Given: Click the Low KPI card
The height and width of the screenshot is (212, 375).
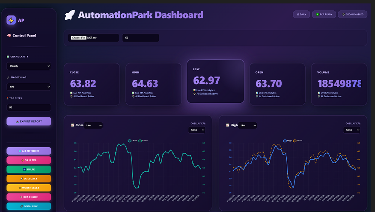Looking at the screenshot, I should pyautogui.click(x=215, y=81).
